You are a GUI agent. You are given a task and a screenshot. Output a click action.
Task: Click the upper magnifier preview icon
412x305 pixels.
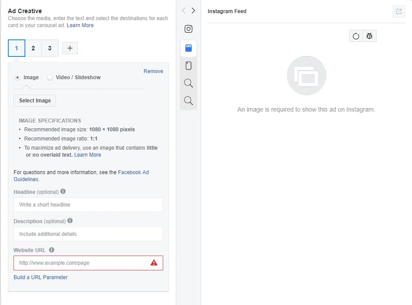(189, 83)
